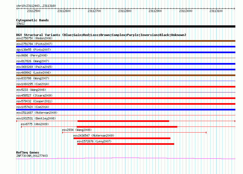
Task: Open gene ZNF730|NM_001277403 label
Action: 32,156
